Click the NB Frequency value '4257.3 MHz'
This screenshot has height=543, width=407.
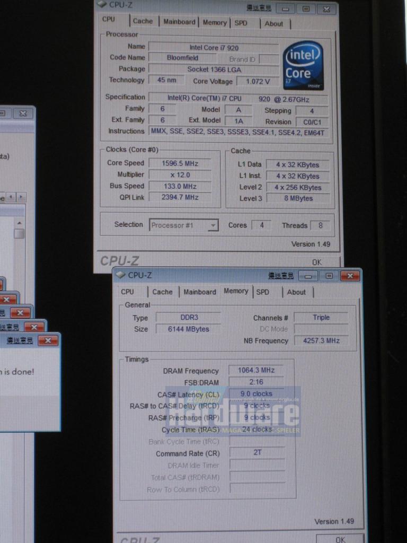[321, 341]
